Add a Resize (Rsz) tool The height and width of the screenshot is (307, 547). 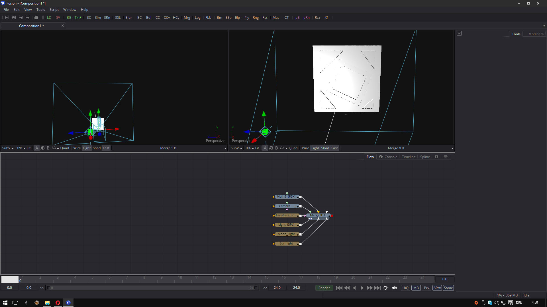pyautogui.click(x=317, y=18)
